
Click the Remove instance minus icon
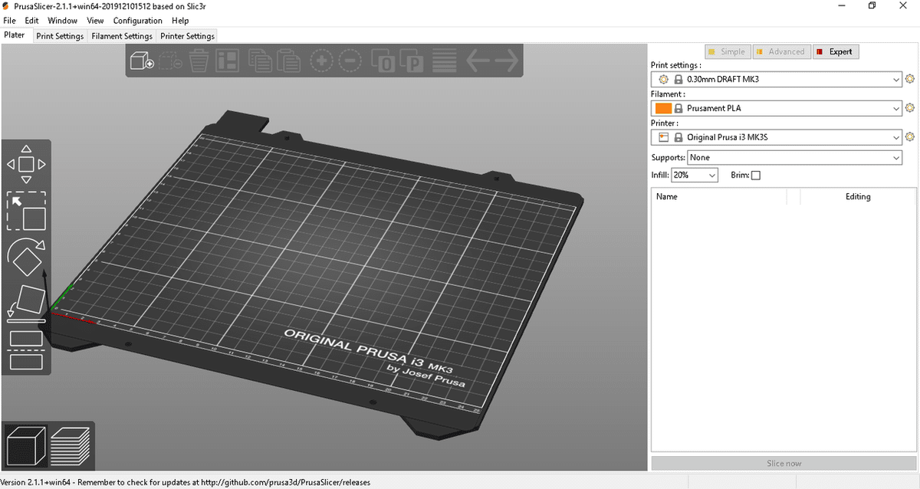[349, 61]
